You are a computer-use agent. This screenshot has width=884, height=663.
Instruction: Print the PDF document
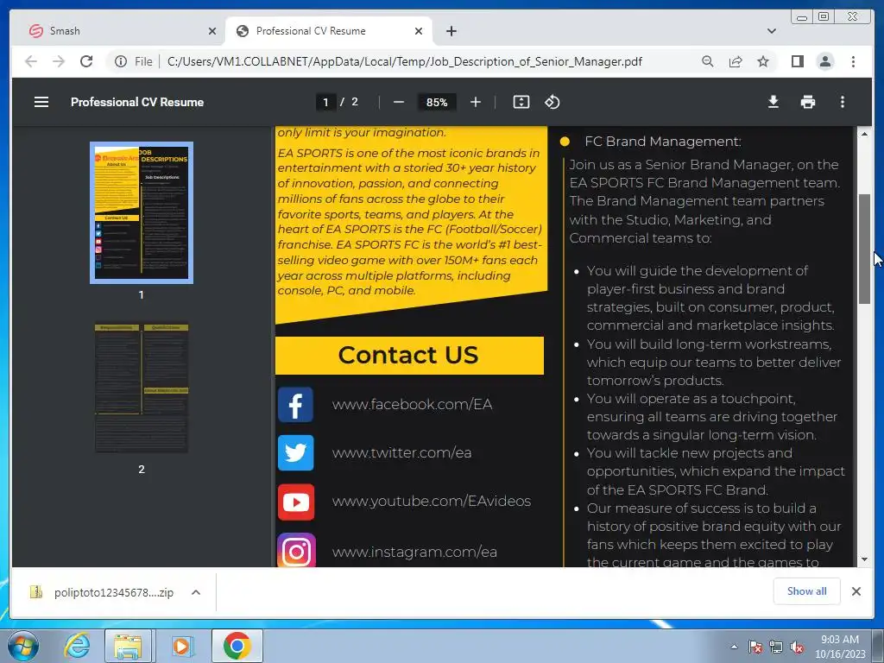click(x=808, y=102)
